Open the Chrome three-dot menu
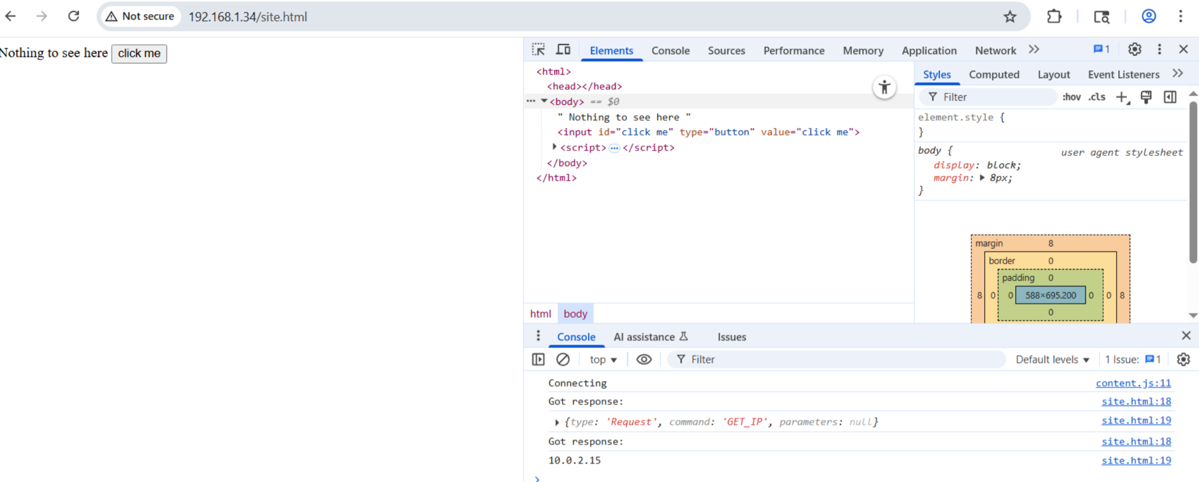Screen dimensions: 1199x482 click(1181, 16)
